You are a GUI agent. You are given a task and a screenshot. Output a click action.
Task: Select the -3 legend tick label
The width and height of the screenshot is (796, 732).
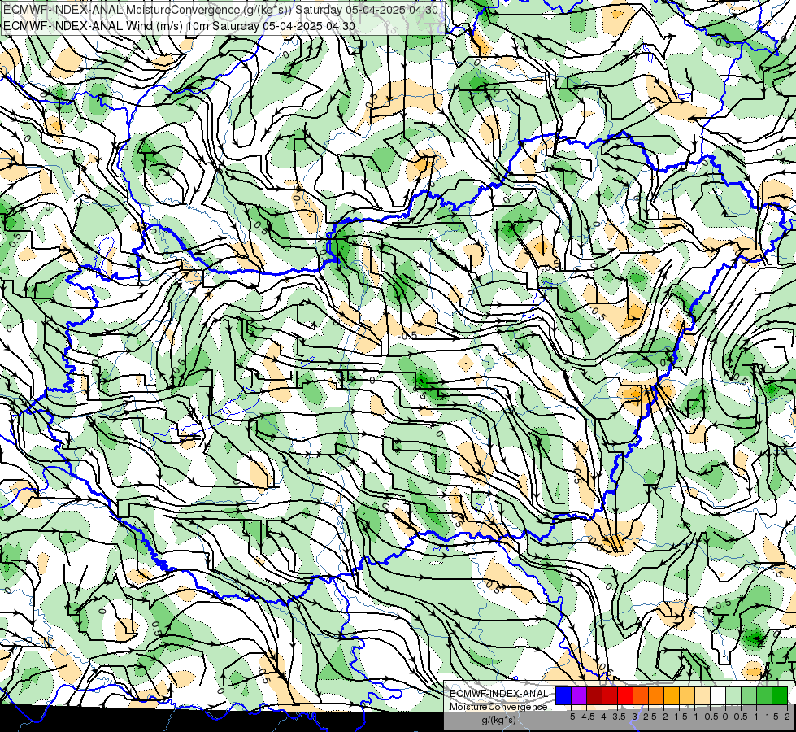[x=633, y=717]
